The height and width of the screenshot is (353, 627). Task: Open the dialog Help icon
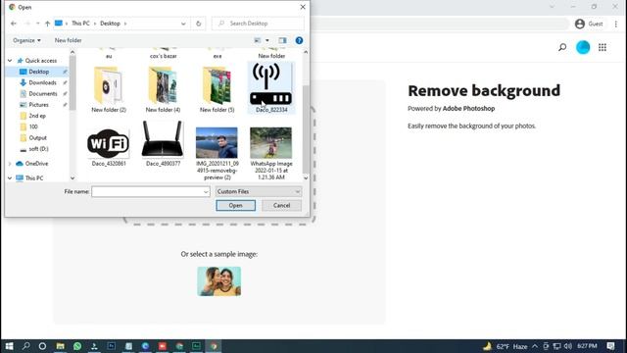(x=299, y=40)
